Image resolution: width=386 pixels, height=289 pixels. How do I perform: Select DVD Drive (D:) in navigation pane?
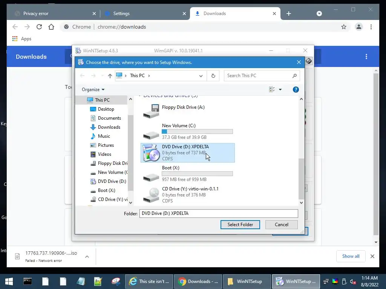pyautogui.click(x=108, y=181)
